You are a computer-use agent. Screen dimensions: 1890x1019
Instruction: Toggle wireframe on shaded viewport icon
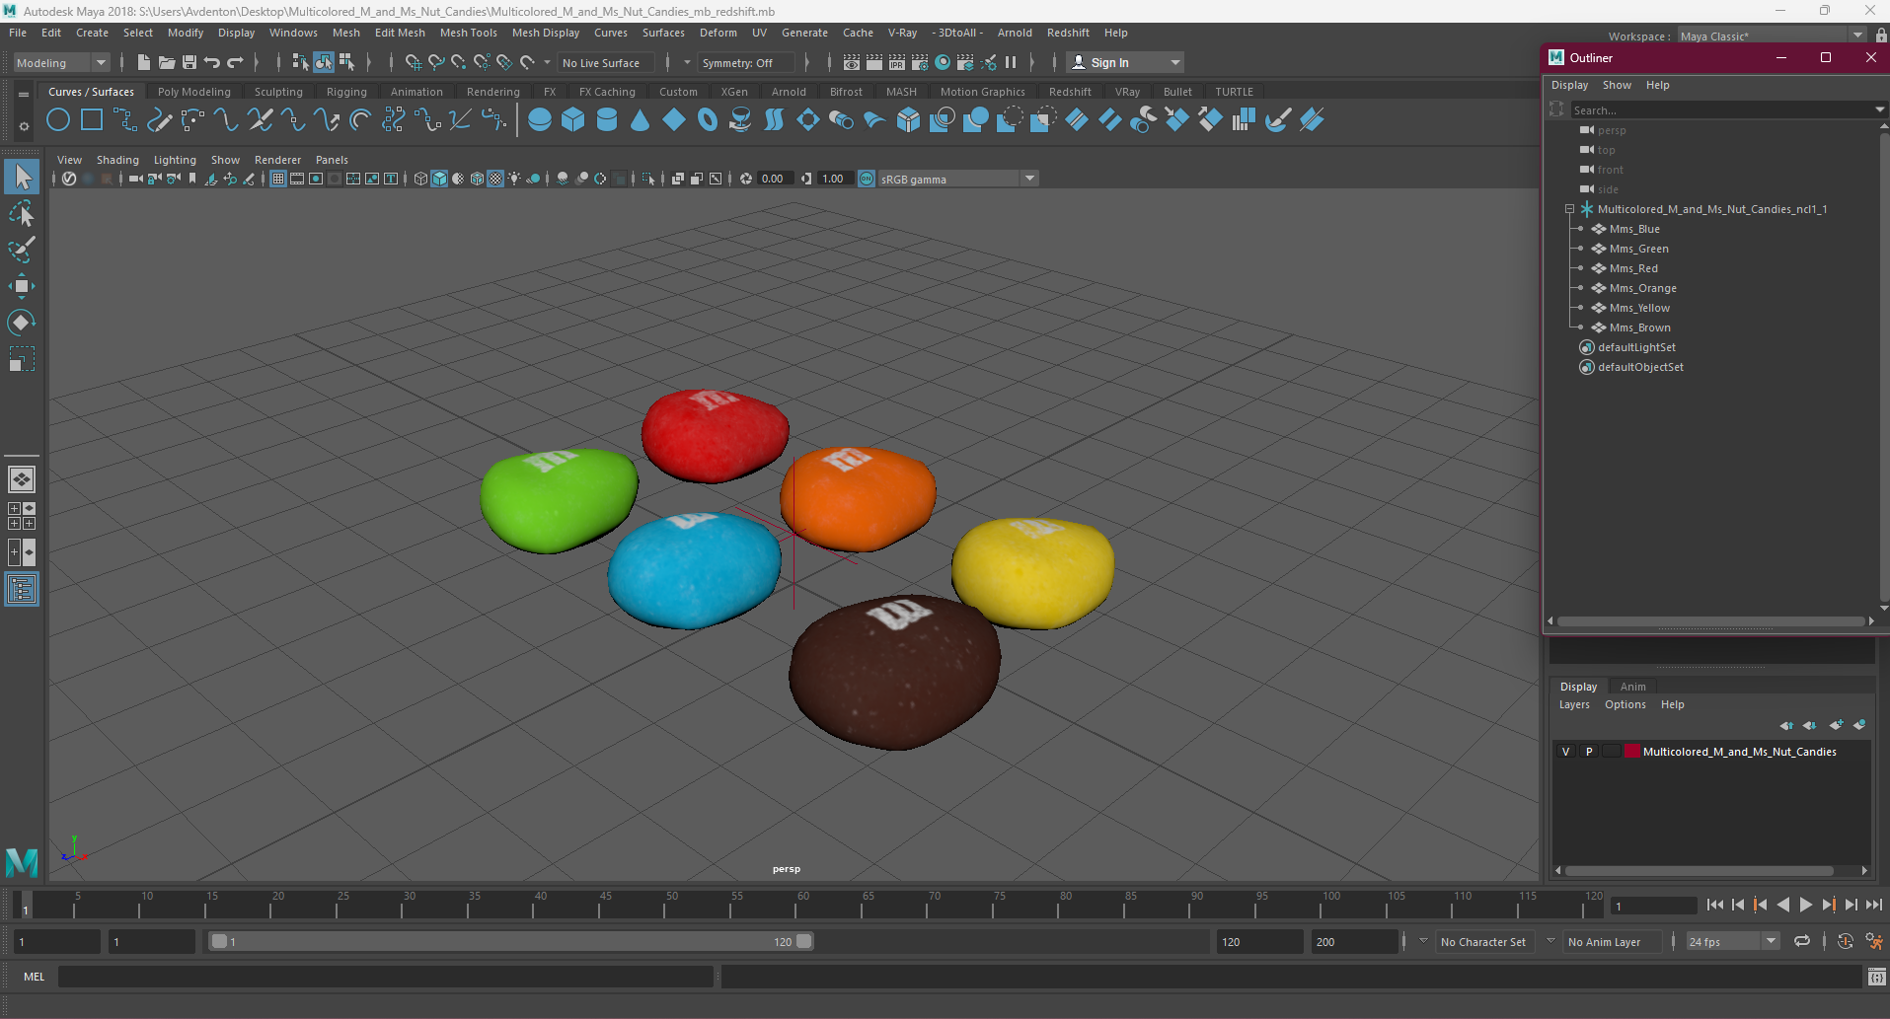[x=477, y=179]
